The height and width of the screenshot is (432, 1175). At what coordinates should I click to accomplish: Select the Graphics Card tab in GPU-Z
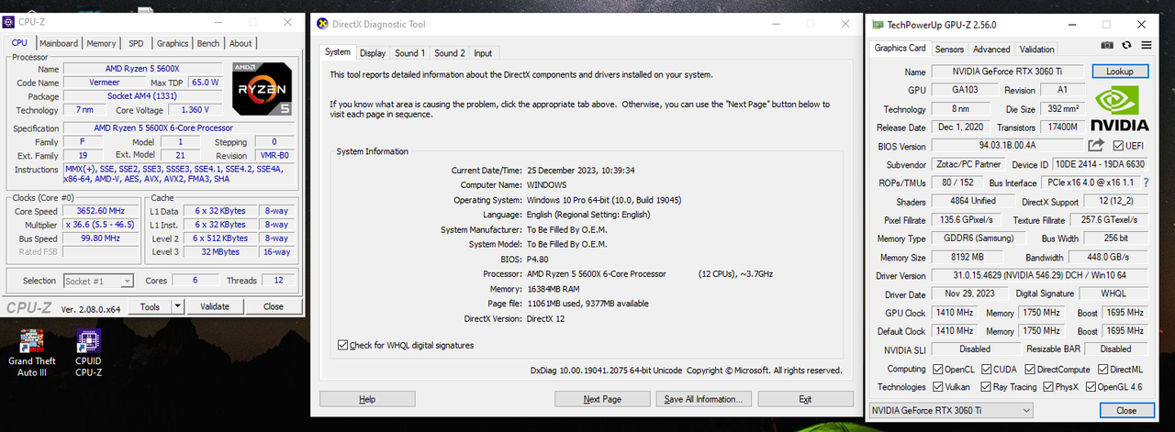coord(900,48)
